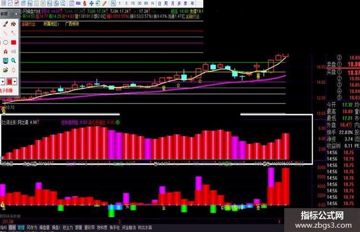This screenshot has width=360, height=232.
Task: Click the Fs time-share icon in toolbar
Action: pyautogui.click(x=113, y=3)
